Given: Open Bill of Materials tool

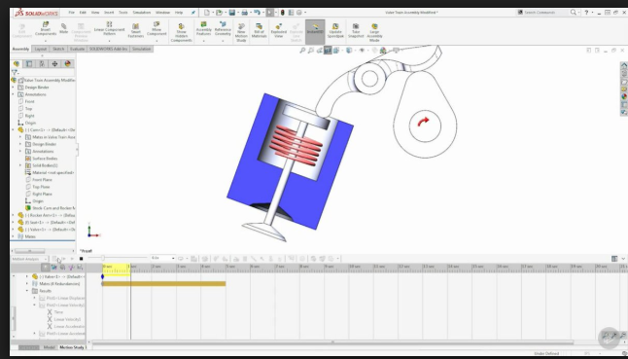Looking at the screenshot, I should [260, 30].
